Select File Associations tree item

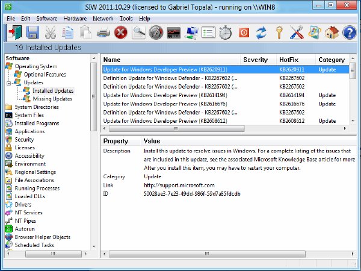click(34, 180)
